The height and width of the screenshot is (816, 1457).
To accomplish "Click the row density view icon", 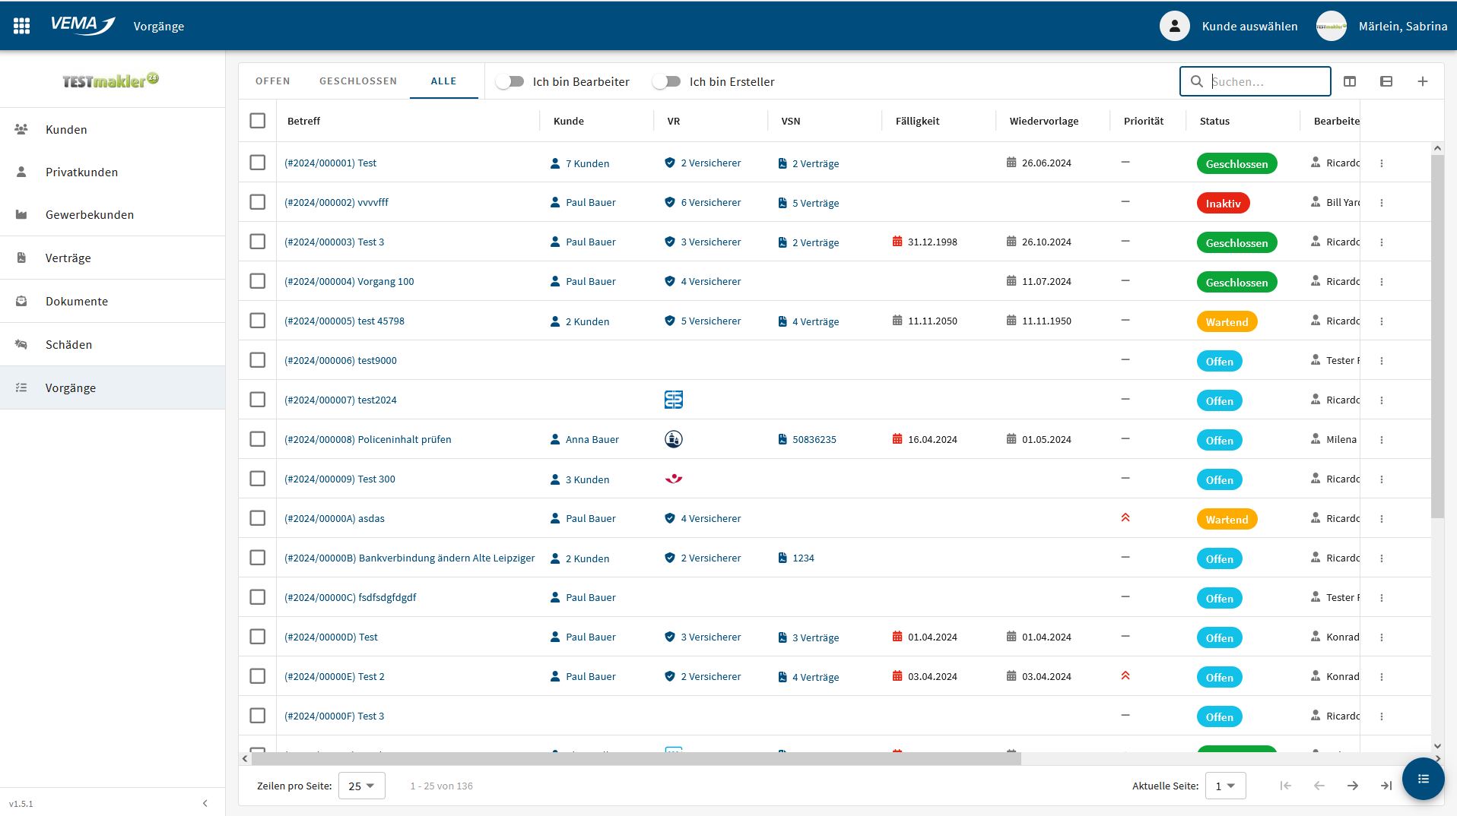I will tap(1386, 81).
